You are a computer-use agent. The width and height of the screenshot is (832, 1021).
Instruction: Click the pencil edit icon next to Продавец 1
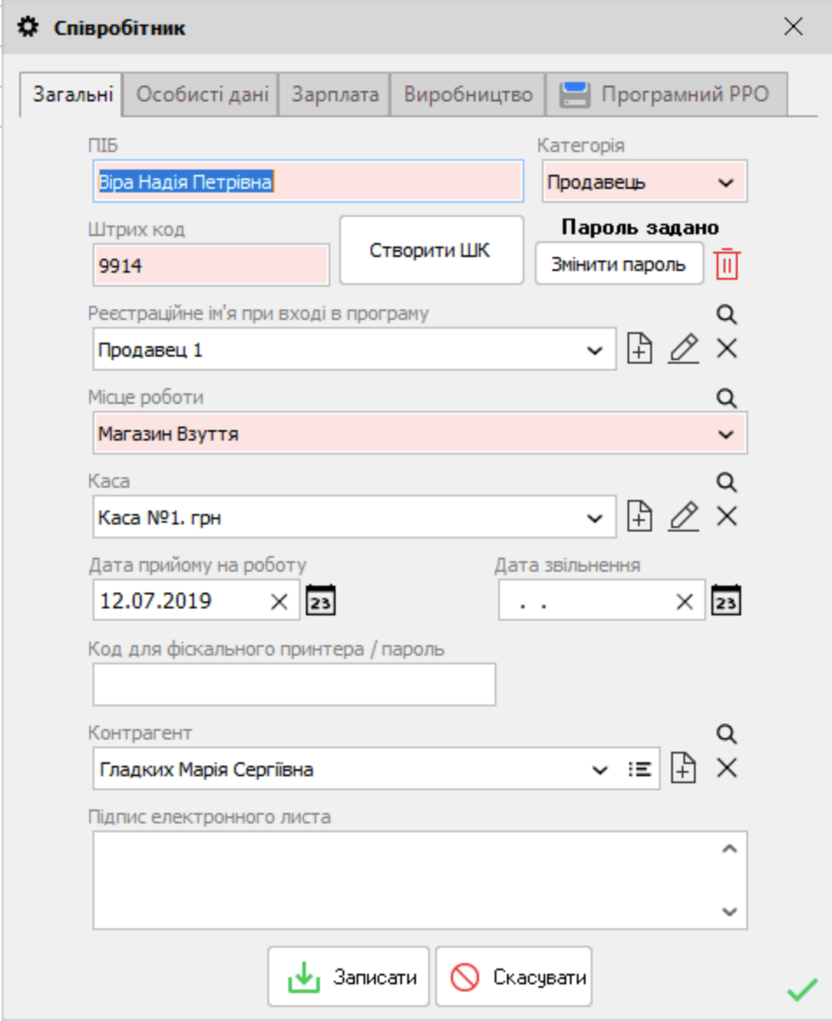pyautogui.click(x=683, y=349)
